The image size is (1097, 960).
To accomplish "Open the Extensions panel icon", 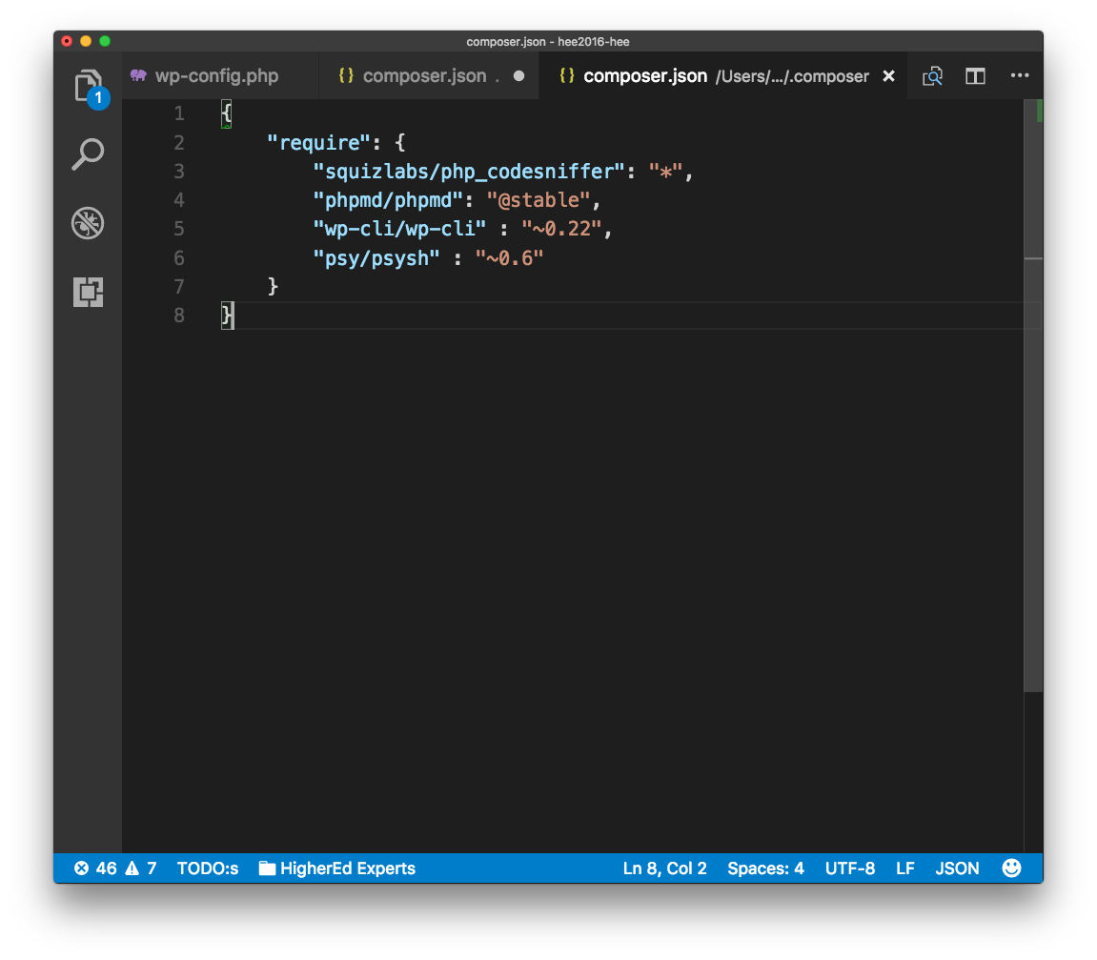I will (88, 292).
